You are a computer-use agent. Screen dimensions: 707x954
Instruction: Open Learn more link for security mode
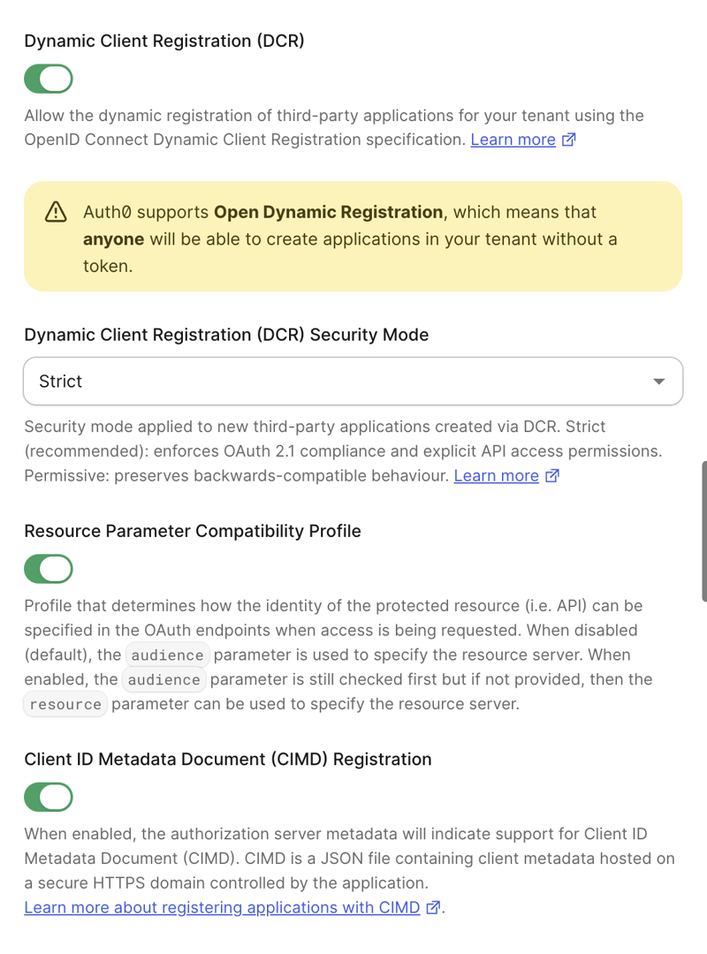[x=497, y=476]
